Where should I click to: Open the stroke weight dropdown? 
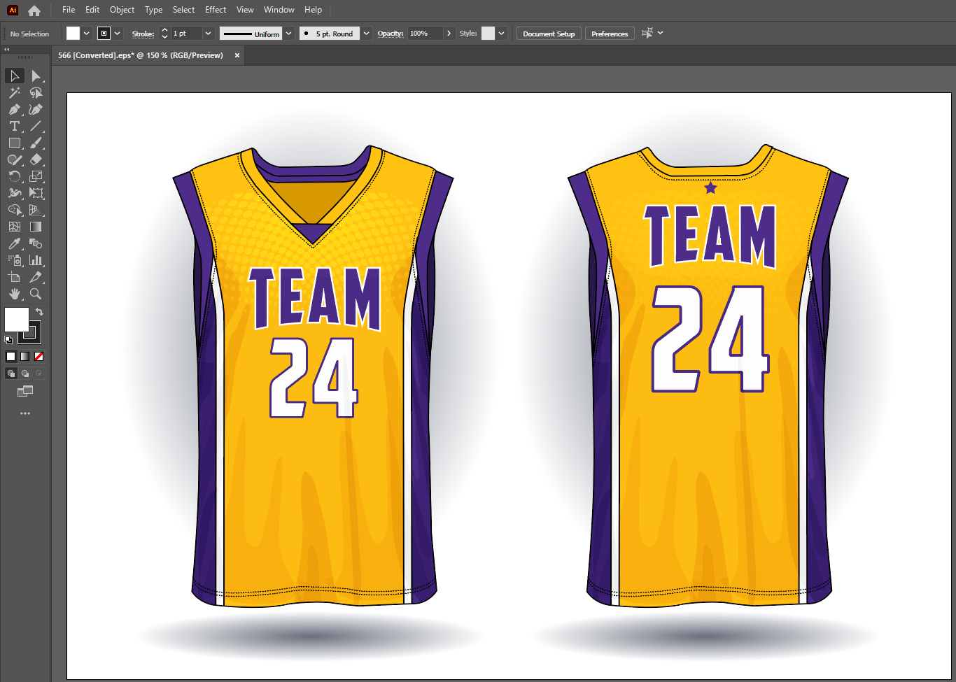(x=208, y=34)
